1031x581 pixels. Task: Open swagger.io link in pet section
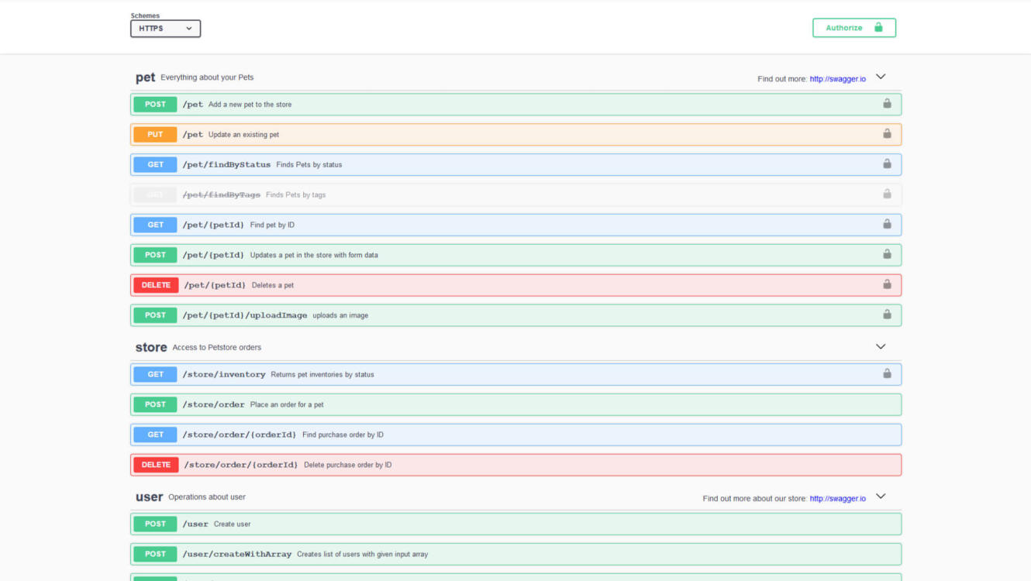coord(837,79)
